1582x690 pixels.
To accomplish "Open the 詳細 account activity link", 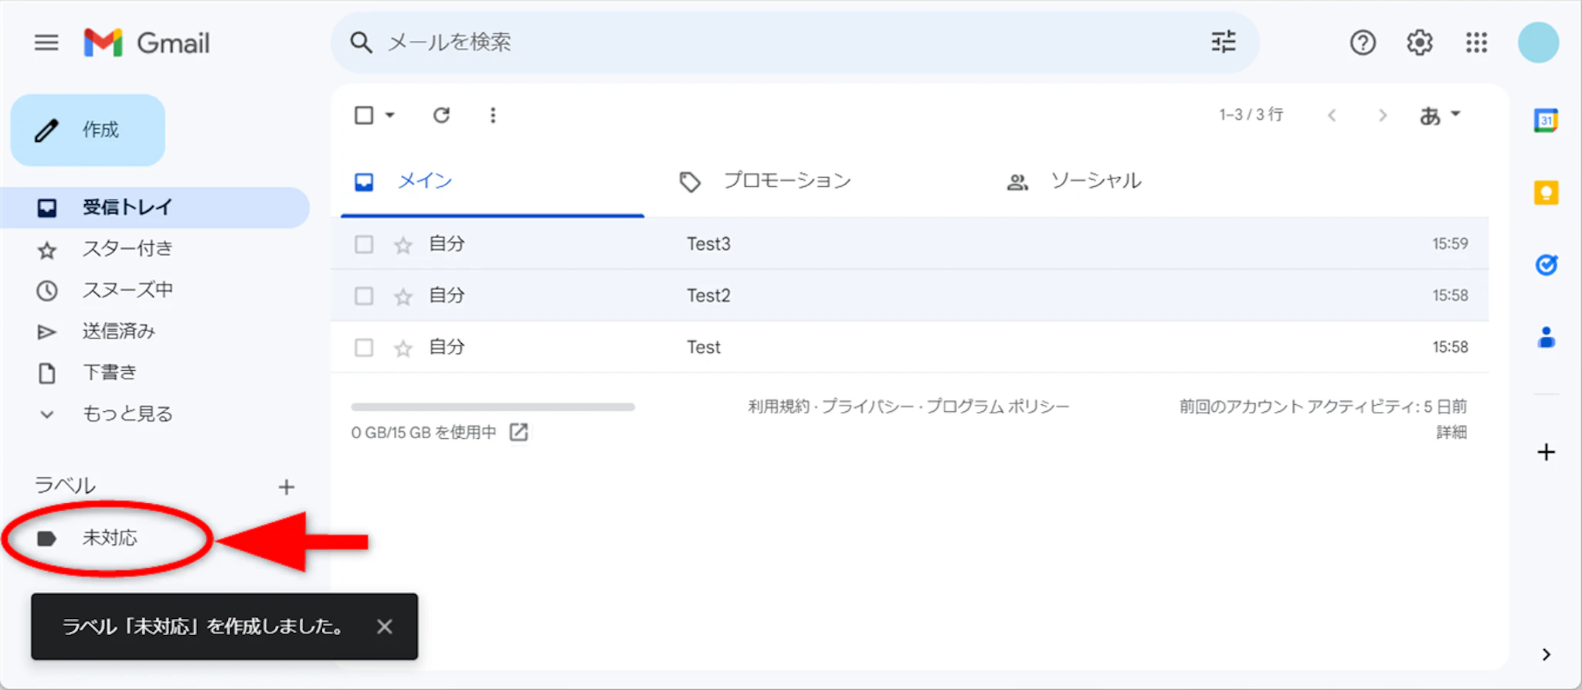I will [x=1451, y=432].
